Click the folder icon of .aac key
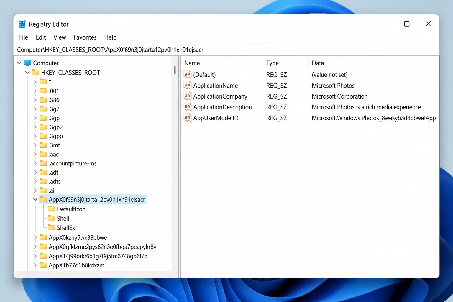Image resolution: width=453 pixels, height=302 pixels. pyautogui.click(x=43, y=154)
